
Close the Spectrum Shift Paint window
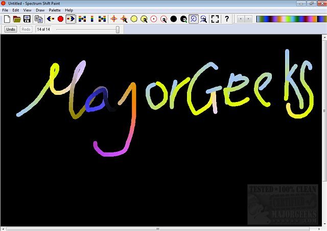pos(322,4)
